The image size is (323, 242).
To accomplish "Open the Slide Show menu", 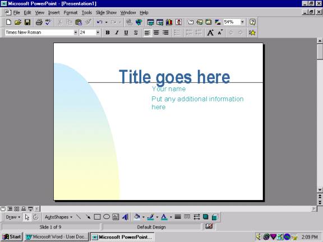I will click(106, 12).
